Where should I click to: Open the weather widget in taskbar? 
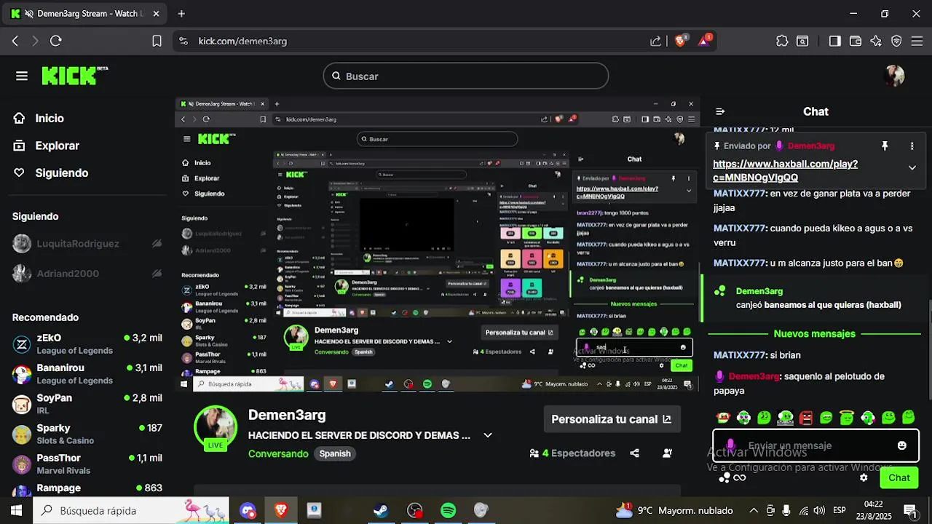click(674, 510)
